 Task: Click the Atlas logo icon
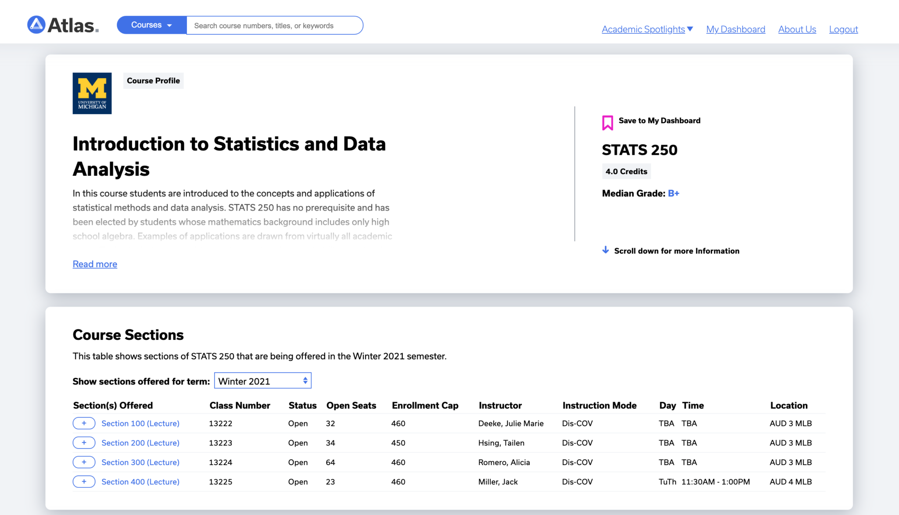coord(36,25)
